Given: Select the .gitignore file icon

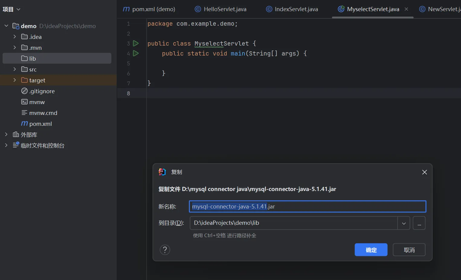Looking at the screenshot, I should point(24,91).
